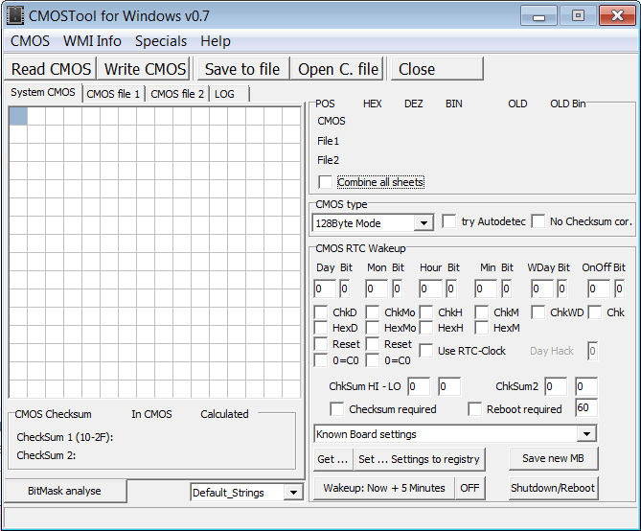This screenshot has height=531, width=641.
Task: Check the ChkWD checkbox
Action: point(538,312)
